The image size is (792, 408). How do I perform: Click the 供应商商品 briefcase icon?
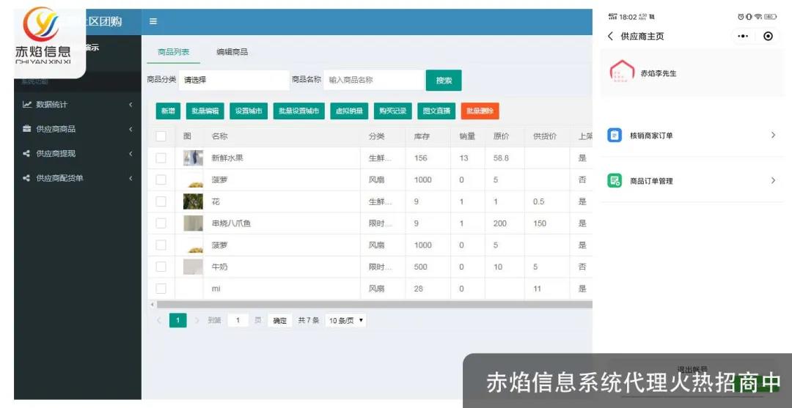27,129
